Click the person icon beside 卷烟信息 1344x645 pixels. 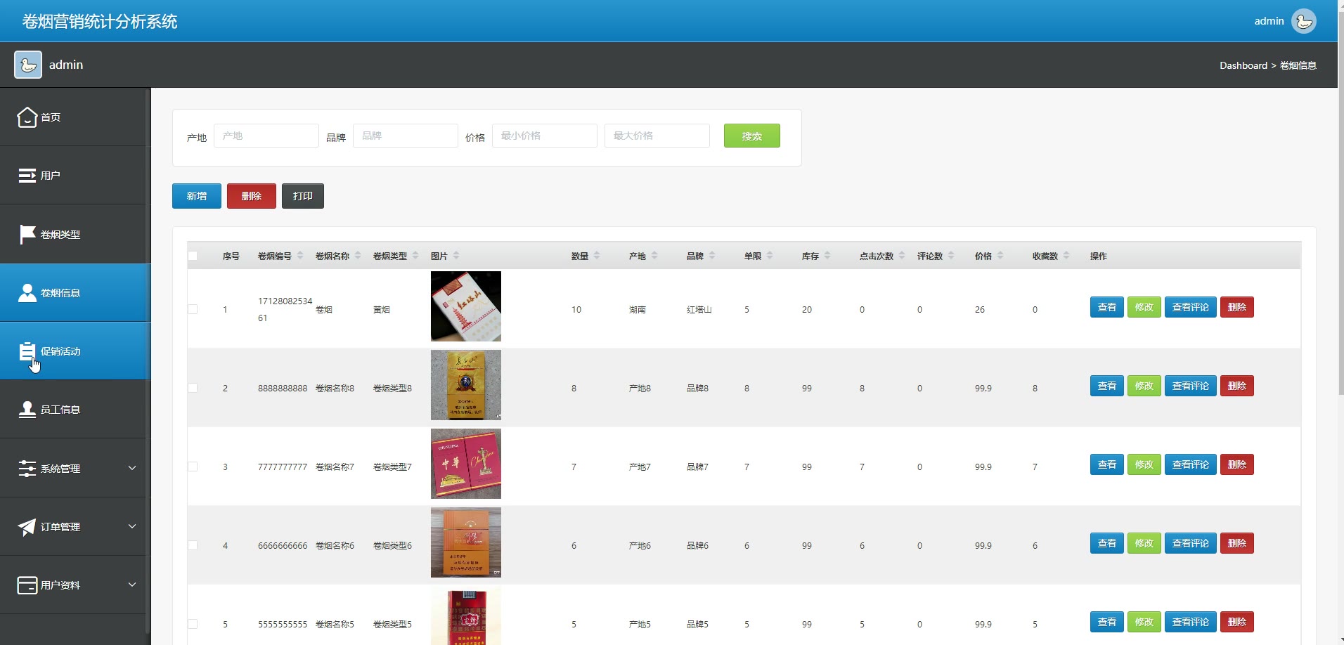coord(27,293)
